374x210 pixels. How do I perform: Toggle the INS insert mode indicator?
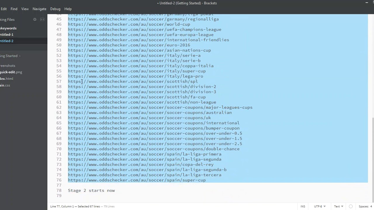click(303, 206)
